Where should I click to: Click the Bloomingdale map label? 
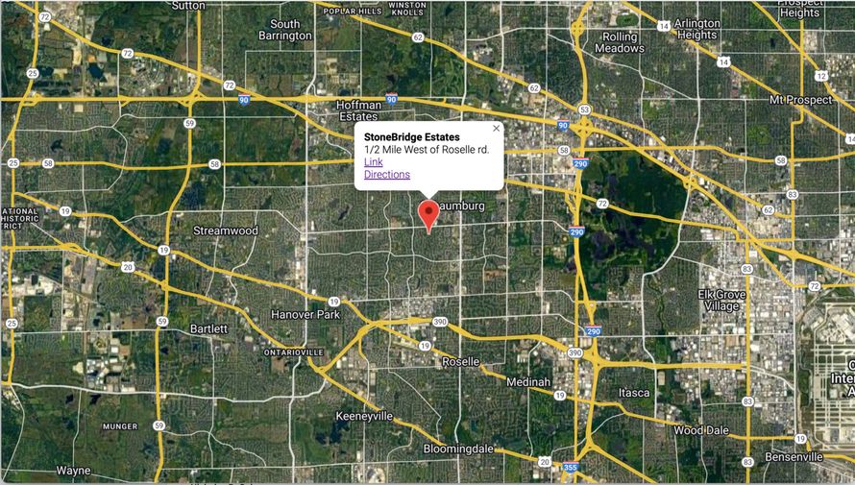pos(458,449)
